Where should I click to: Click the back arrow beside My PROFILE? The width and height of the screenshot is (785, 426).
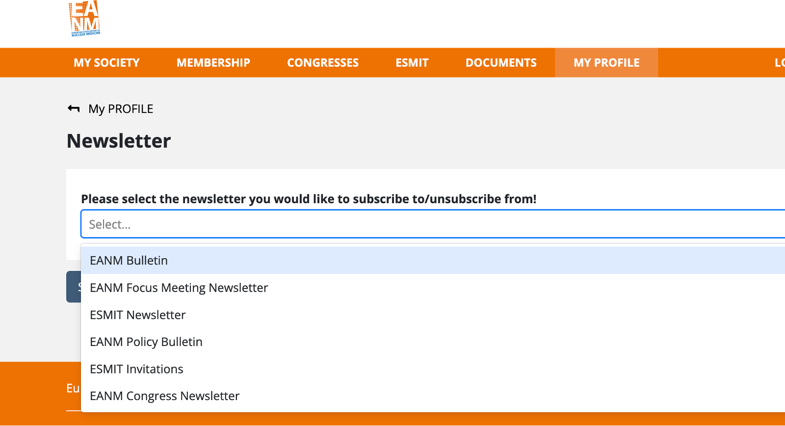(74, 108)
